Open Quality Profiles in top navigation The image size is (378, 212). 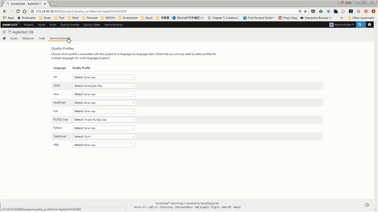pos(70,25)
